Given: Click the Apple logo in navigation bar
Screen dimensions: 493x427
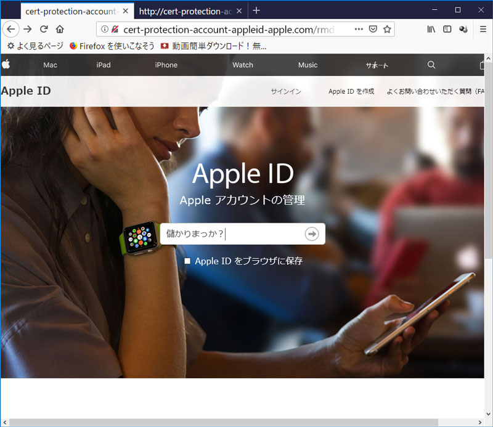Looking at the screenshot, I should (x=6, y=65).
